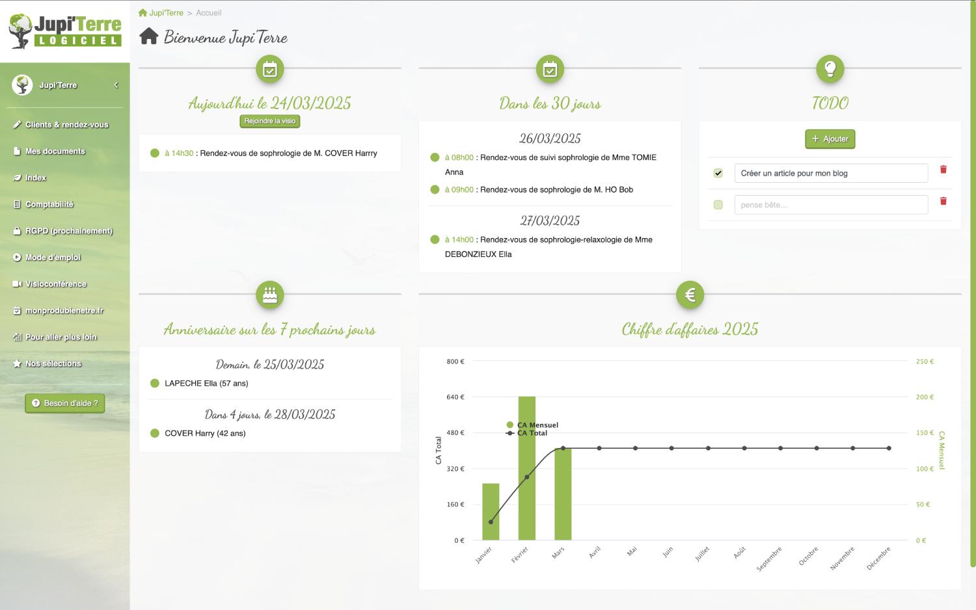Delete the 'Créer un article' todo item
Image resolution: width=976 pixels, height=610 pixels.
pyautogui.click(x=943, y=170)
